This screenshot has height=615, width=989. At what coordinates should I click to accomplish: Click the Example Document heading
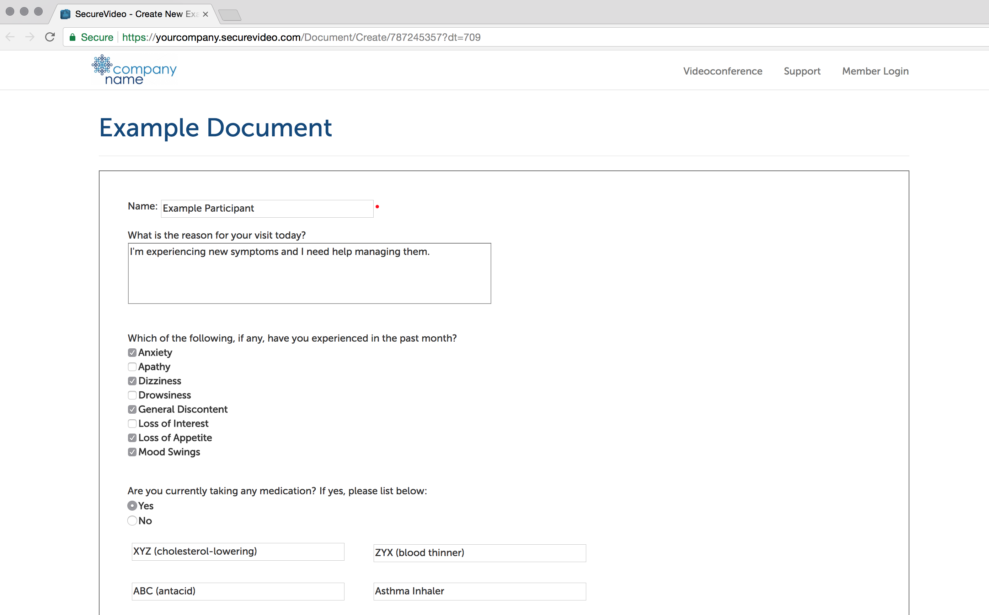coord(215,128)
